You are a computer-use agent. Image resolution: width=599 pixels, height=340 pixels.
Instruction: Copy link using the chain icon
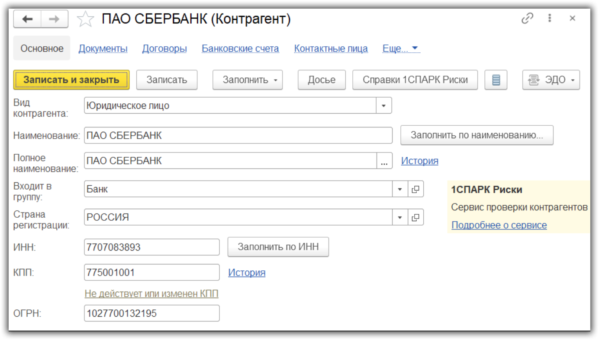(x=527, y=19)
